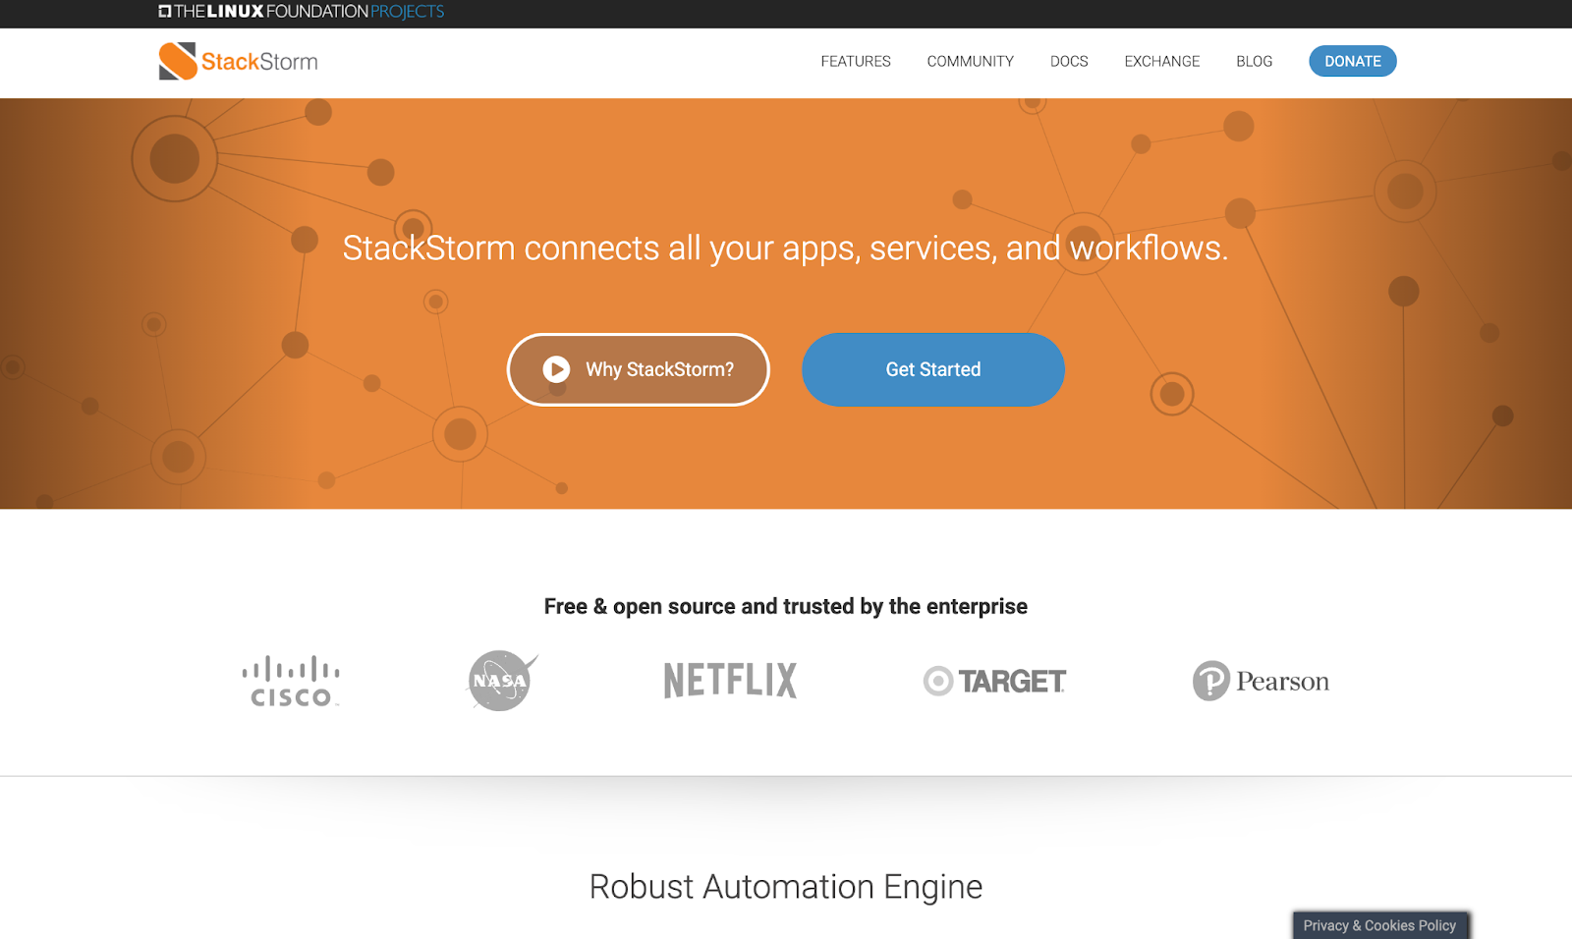1572x939 pixels.
Task: Open the EXCHANGE navigation link
Action: tap(1161, 61)
